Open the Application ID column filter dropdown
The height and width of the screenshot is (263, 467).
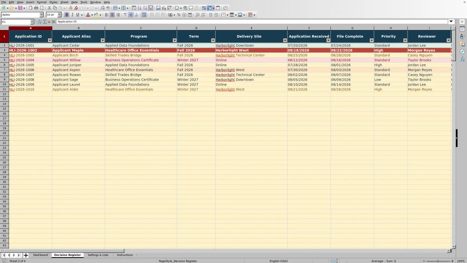coord(49,40)
